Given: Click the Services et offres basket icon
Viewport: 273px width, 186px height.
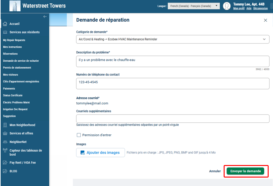Looking at the screenshot, I should 5,133.
